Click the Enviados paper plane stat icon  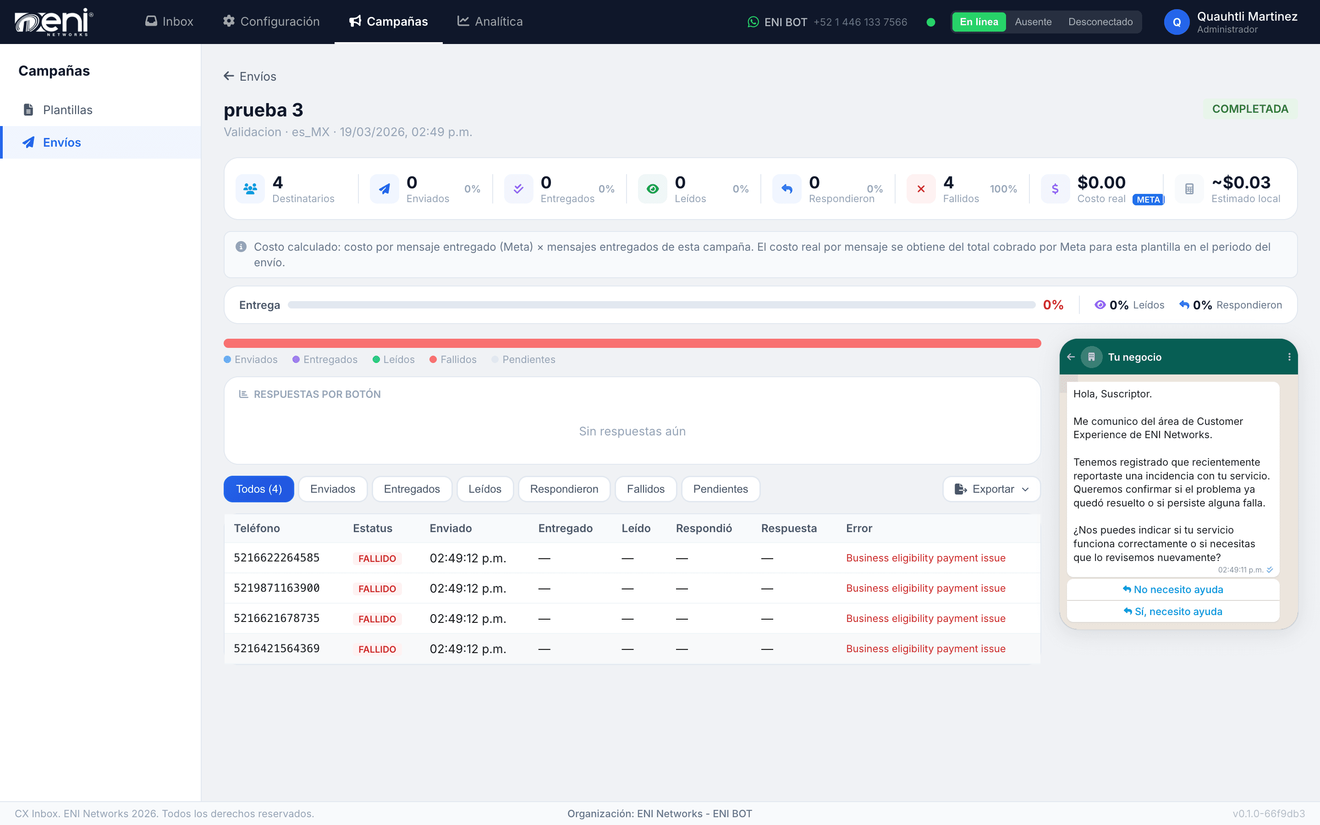point(385,189)
